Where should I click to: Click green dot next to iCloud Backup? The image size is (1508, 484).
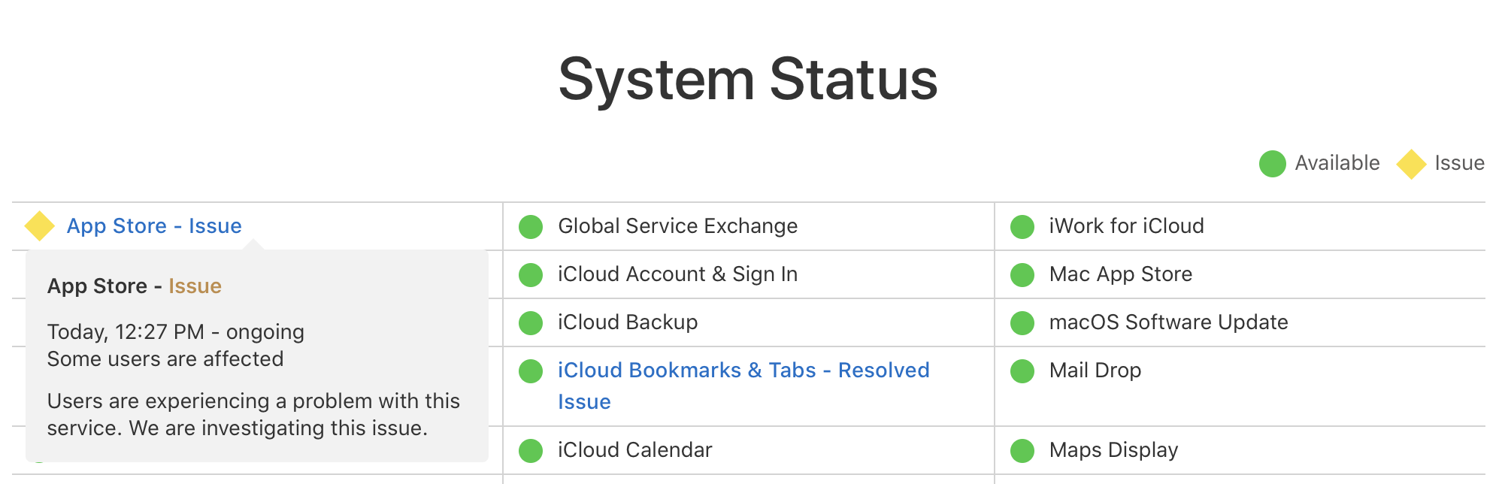click(531, 322)
